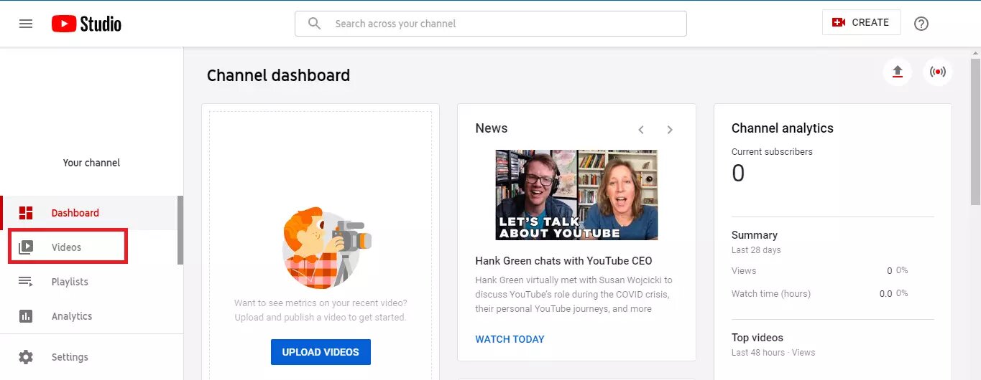Open the hamburger navigation menu

[x=26, y=24]
